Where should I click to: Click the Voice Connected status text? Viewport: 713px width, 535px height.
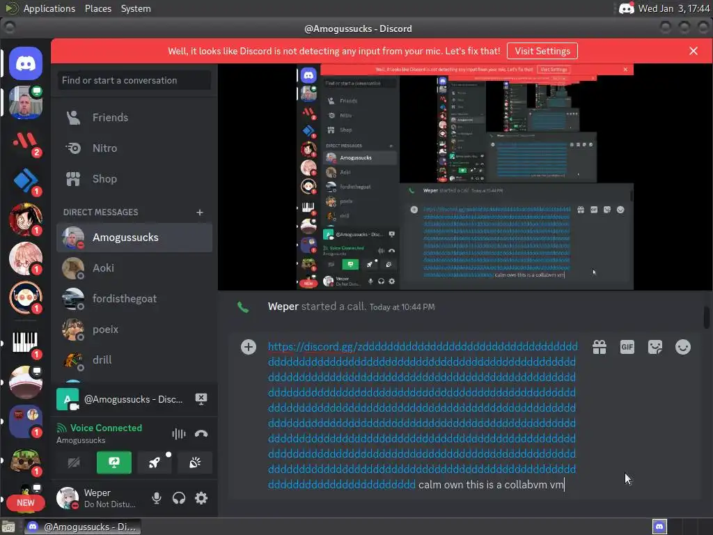click(x=106, y=428)
